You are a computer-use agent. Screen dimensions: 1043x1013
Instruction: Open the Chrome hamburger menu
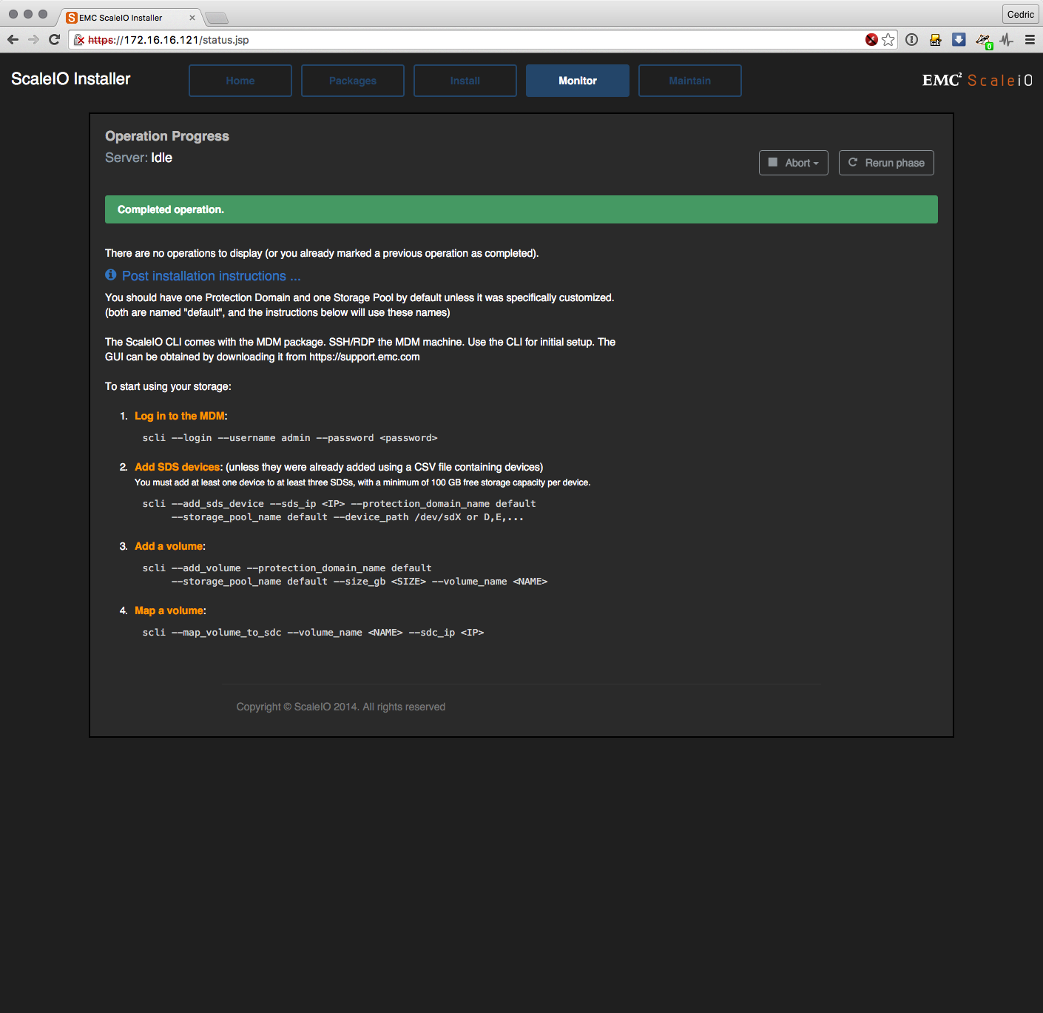coord(1030,40)
